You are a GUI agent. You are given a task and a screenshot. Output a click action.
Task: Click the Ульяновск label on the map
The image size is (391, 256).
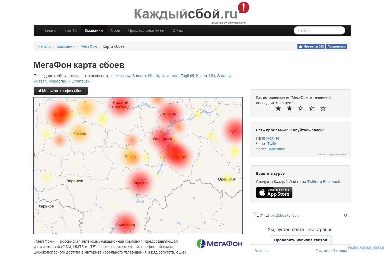162,139
